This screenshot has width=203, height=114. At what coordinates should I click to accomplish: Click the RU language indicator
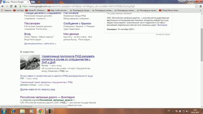point(169,111)
